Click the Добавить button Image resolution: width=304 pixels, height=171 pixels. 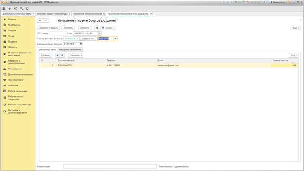click(x=45, y=56)
